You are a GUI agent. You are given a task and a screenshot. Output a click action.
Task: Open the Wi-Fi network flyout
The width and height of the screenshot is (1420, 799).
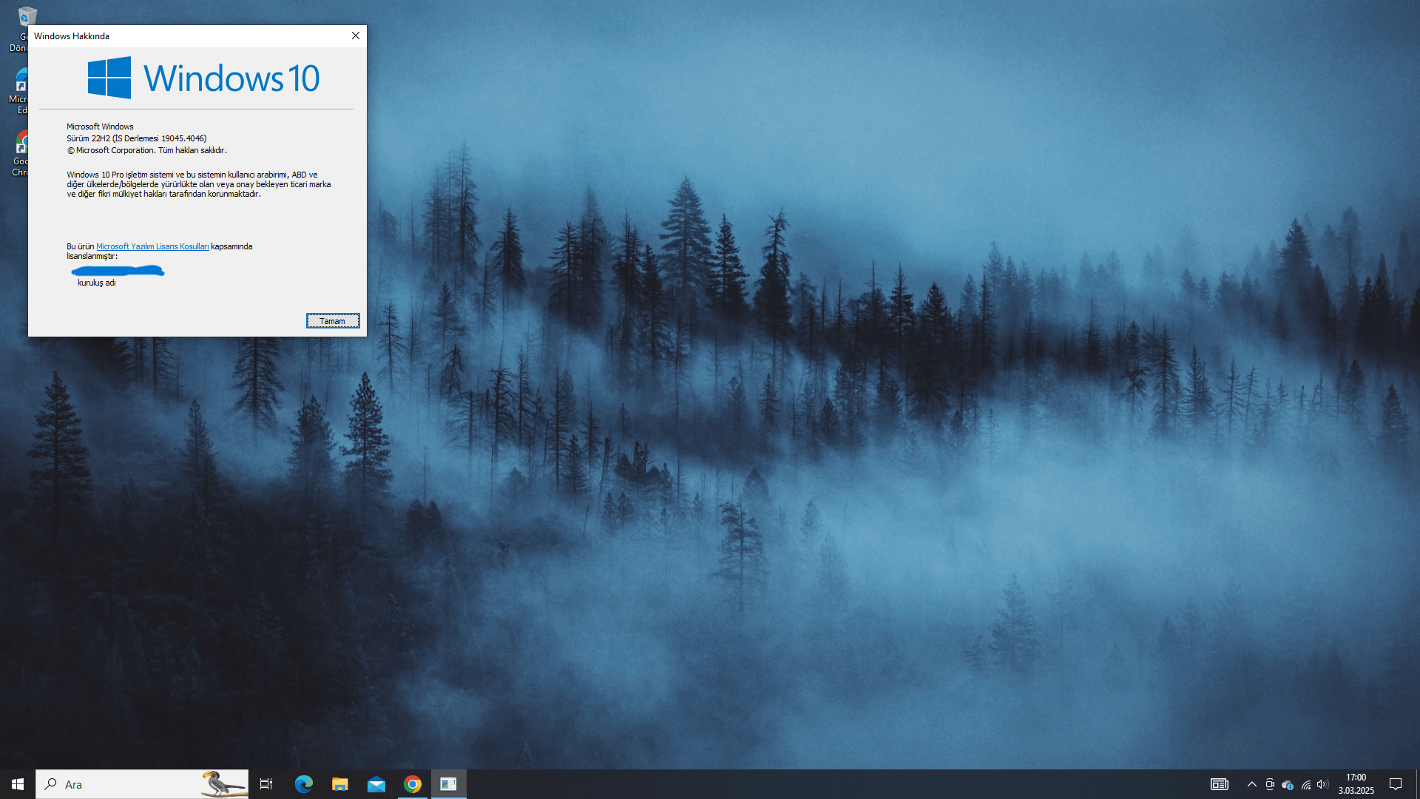(x=1305, y=784)
